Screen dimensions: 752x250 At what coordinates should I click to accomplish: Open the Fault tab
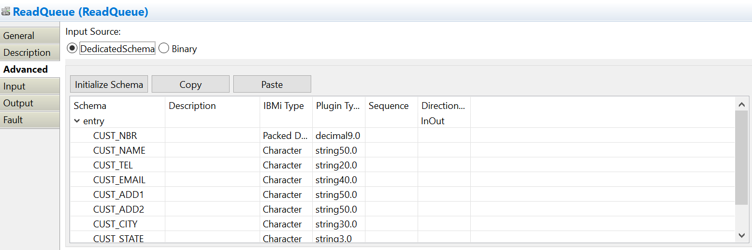coord(13,120)
